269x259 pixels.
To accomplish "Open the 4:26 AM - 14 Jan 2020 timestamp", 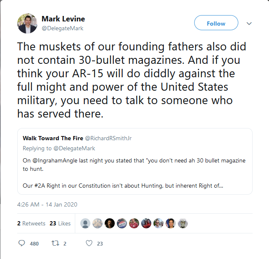I will pyautogui.click(x=47, y=205).
